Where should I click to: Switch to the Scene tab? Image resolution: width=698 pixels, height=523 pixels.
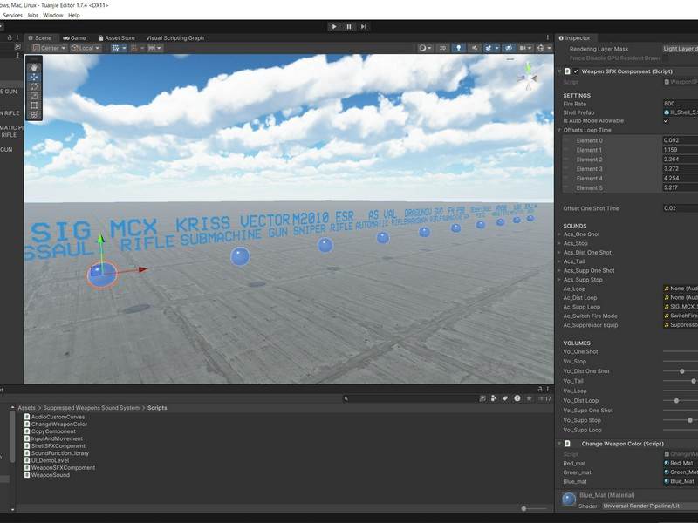coord(40,37)
